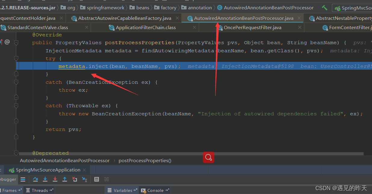Click the @Deprecated annotation
The height and width of the screenshot is (194, 372).
pos(51,153)
